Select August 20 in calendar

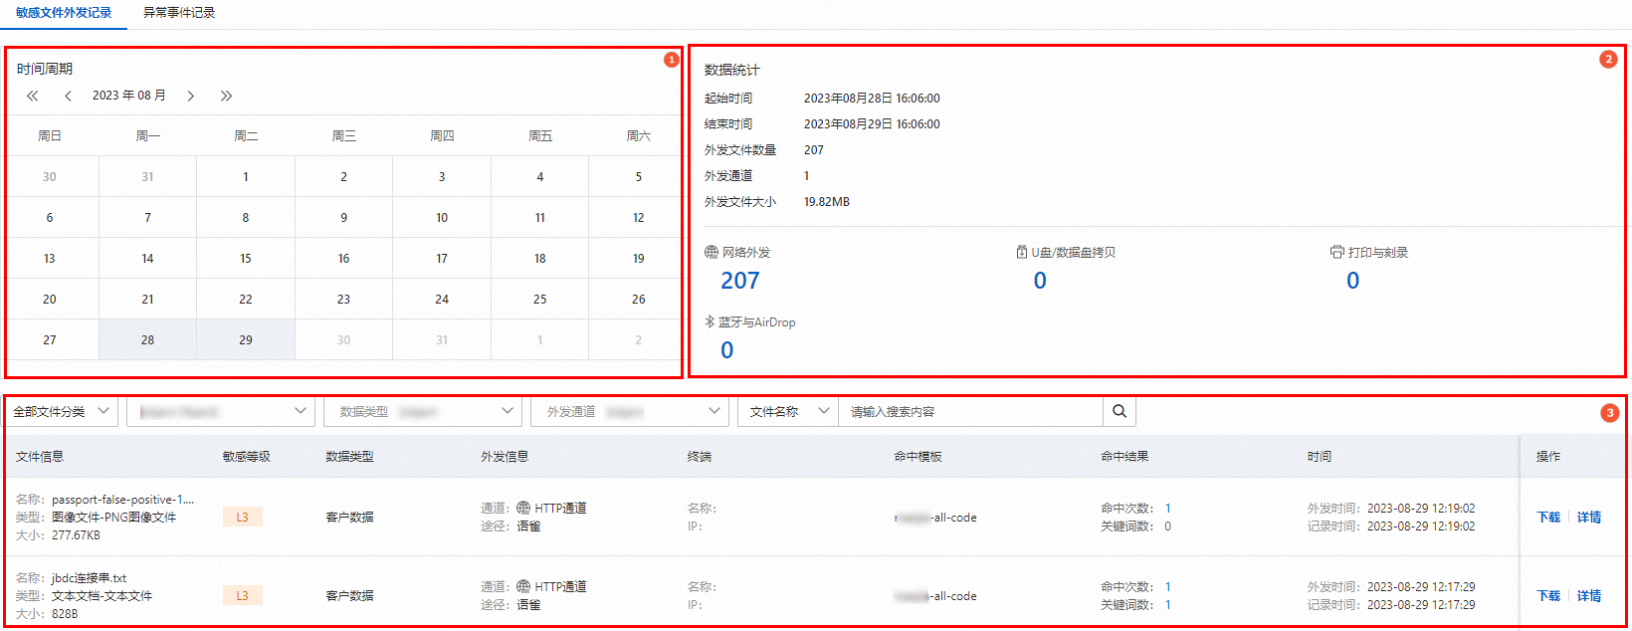pos(50,299)
